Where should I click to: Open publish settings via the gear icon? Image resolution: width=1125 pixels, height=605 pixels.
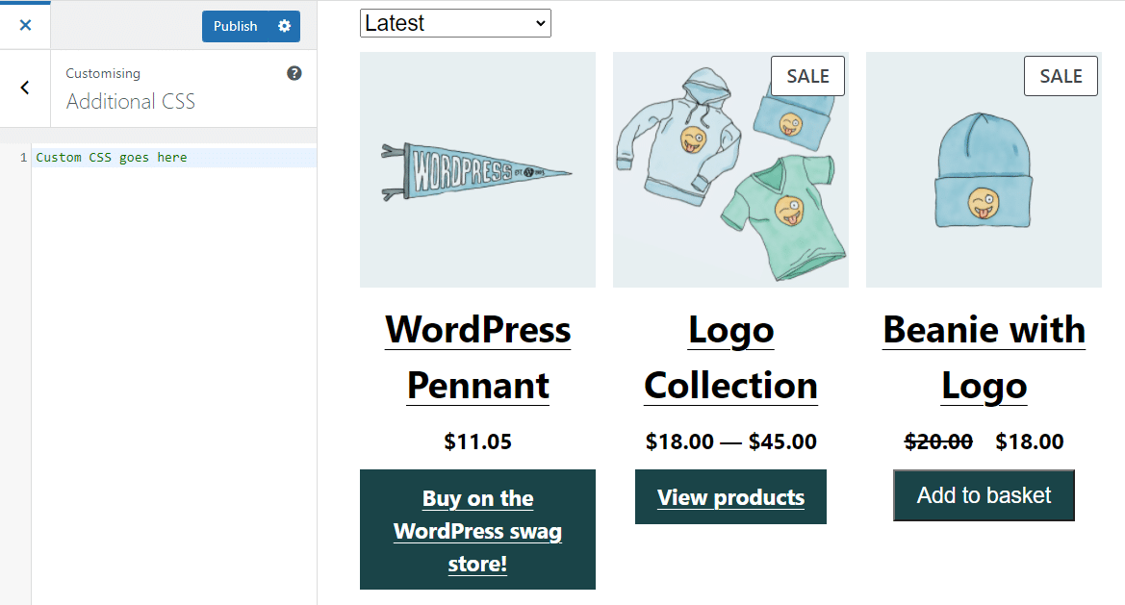pyautogui.click(x=285, y=26)
